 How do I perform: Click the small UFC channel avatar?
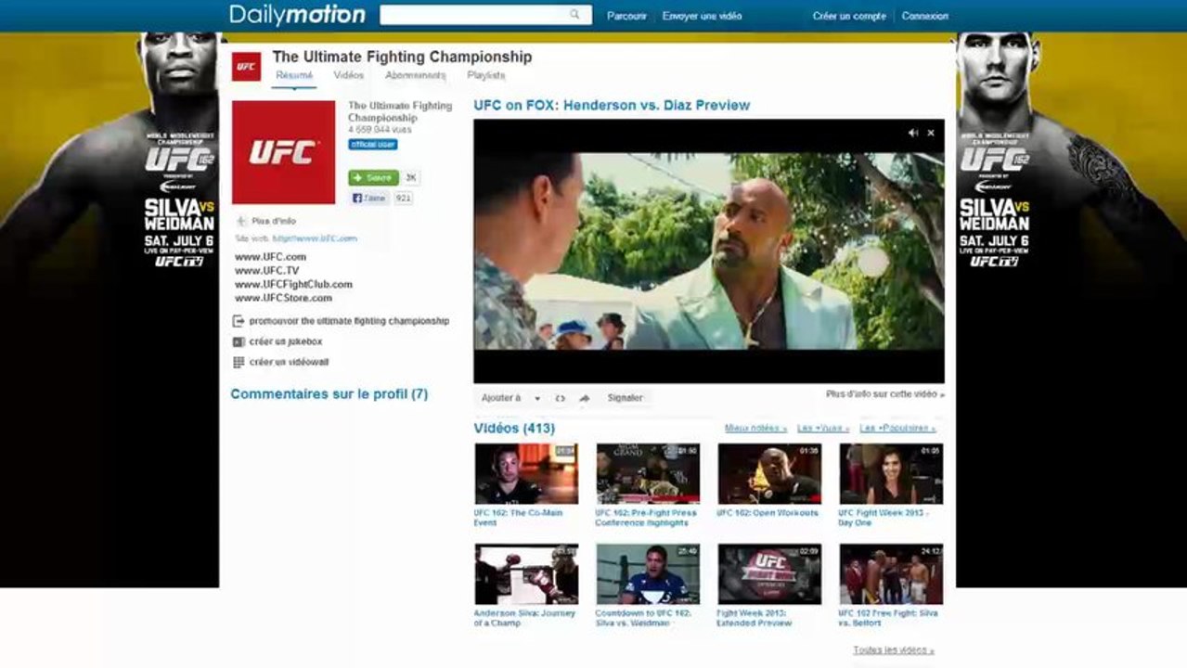tap(246, 67)
